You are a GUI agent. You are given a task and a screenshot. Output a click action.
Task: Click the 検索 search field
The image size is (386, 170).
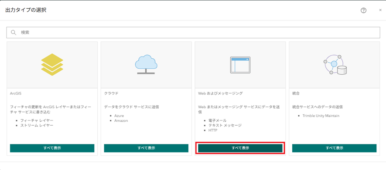[193, 32]
